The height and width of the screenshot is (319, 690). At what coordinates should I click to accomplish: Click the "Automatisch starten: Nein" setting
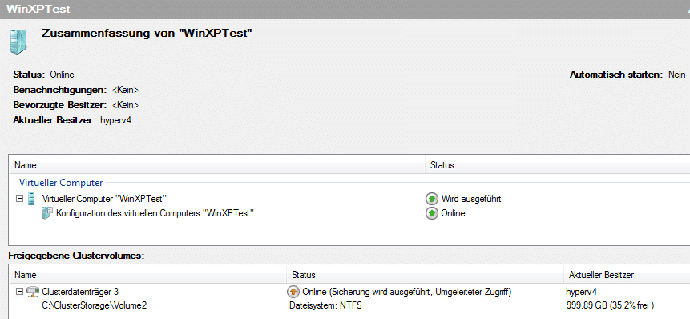(x=627, y=75)
